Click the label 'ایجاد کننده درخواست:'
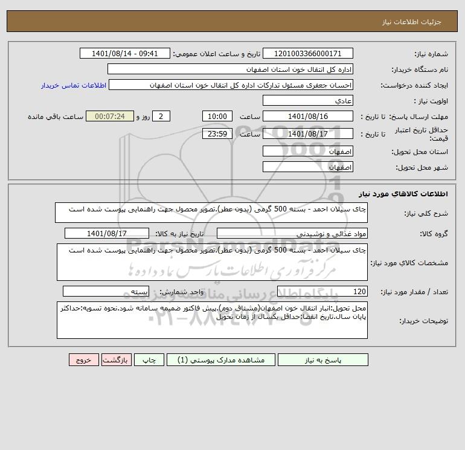 pos(414,85)
